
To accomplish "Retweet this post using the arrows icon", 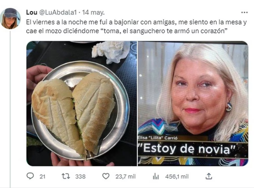I will tap(66, 176).
